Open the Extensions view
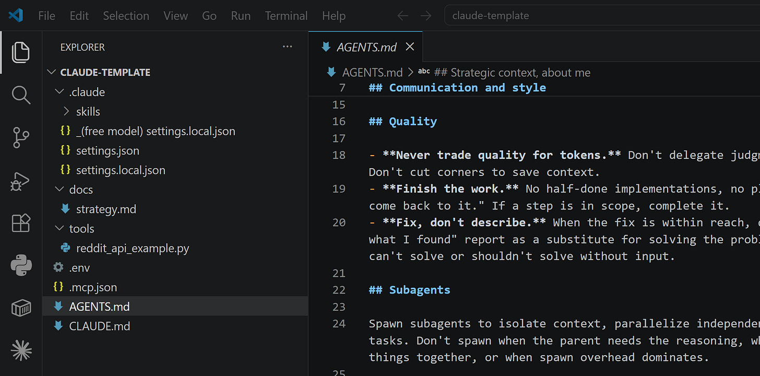The image size is (760, 376). [21, 224]
